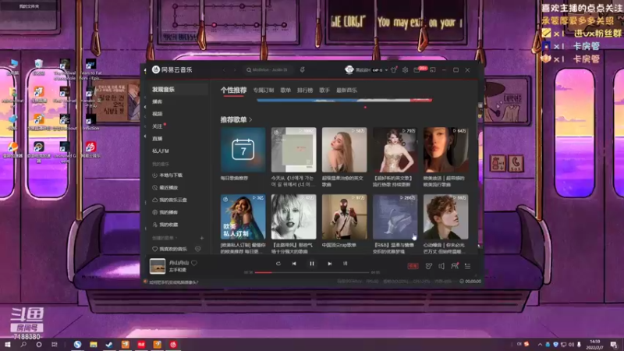This screenshot has width=624, height=351.
Task: Open the 中国顶尖rap歌单 cover
Action: 344,217
